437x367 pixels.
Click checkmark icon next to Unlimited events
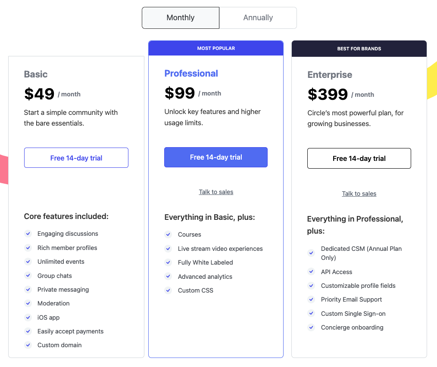(x=28, y=262)
